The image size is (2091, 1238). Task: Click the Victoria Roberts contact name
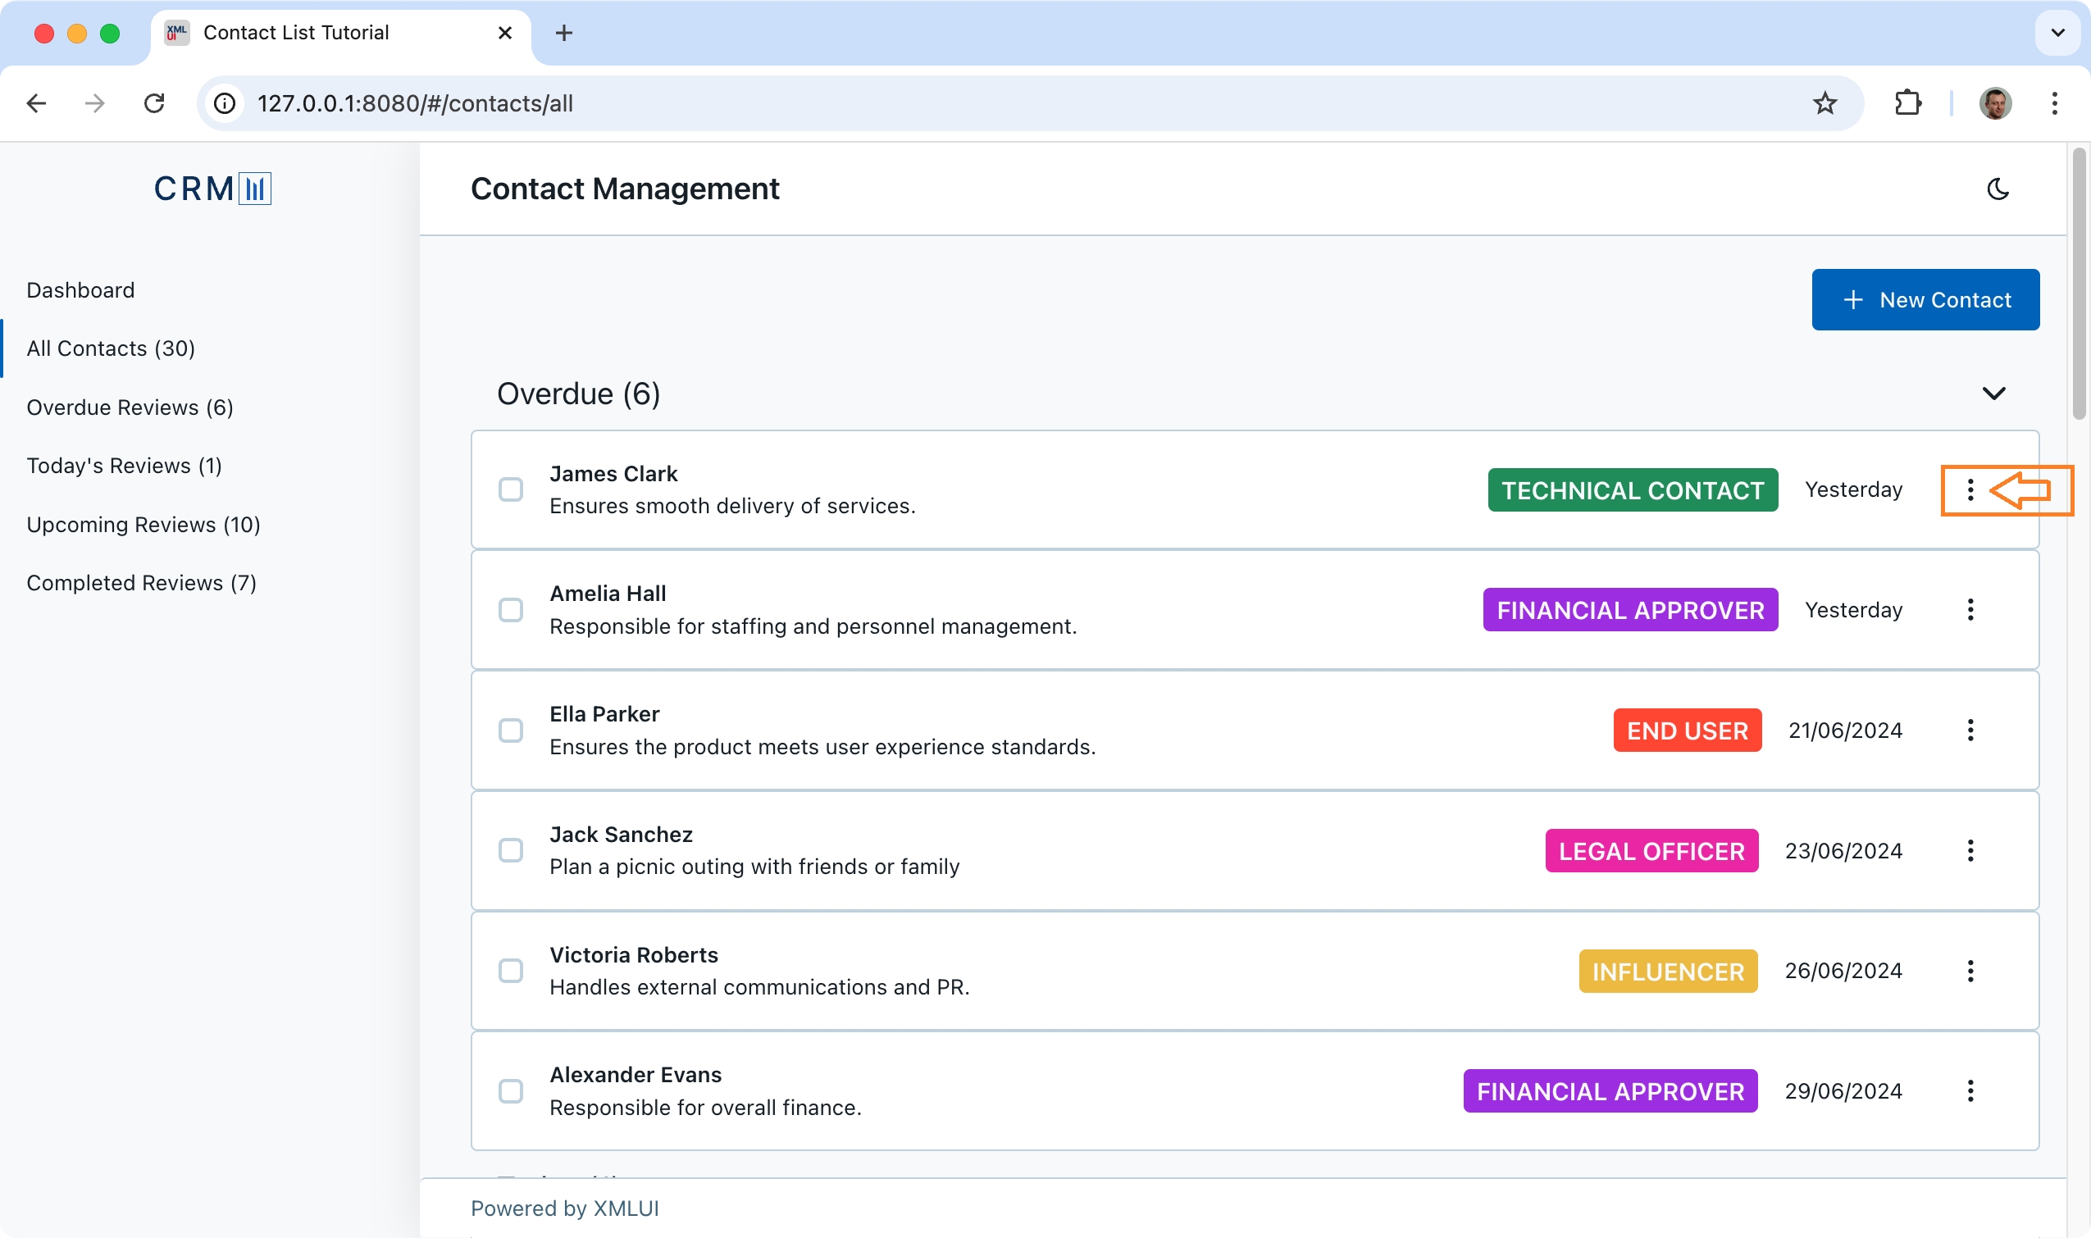(633, 955)
